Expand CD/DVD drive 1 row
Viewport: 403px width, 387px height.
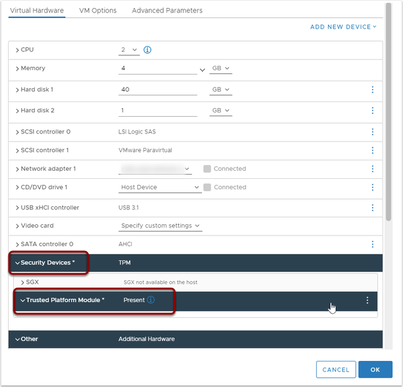pos(17,188)
